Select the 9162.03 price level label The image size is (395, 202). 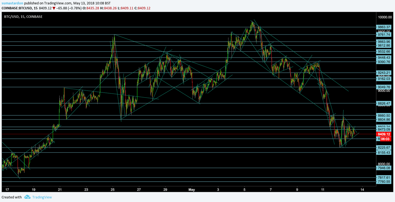(384, 79)
